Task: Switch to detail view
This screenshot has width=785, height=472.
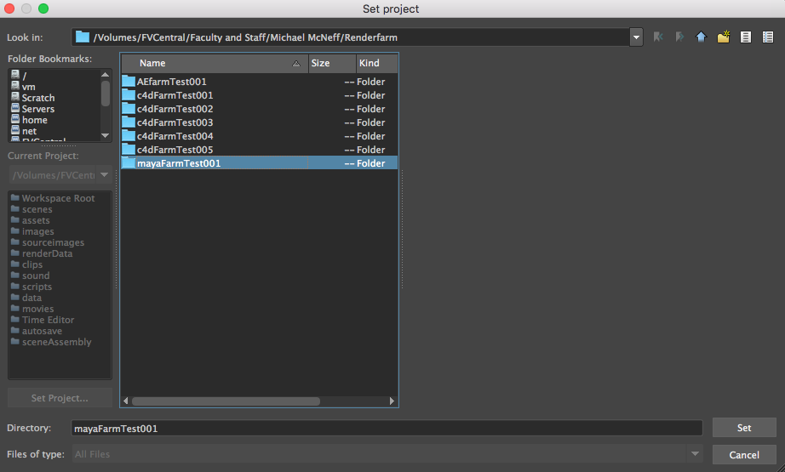Action: tap(767, 37)
